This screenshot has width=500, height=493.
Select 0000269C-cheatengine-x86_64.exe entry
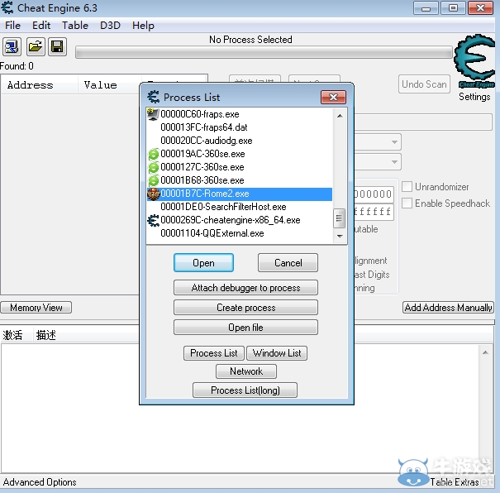(239, 220)
